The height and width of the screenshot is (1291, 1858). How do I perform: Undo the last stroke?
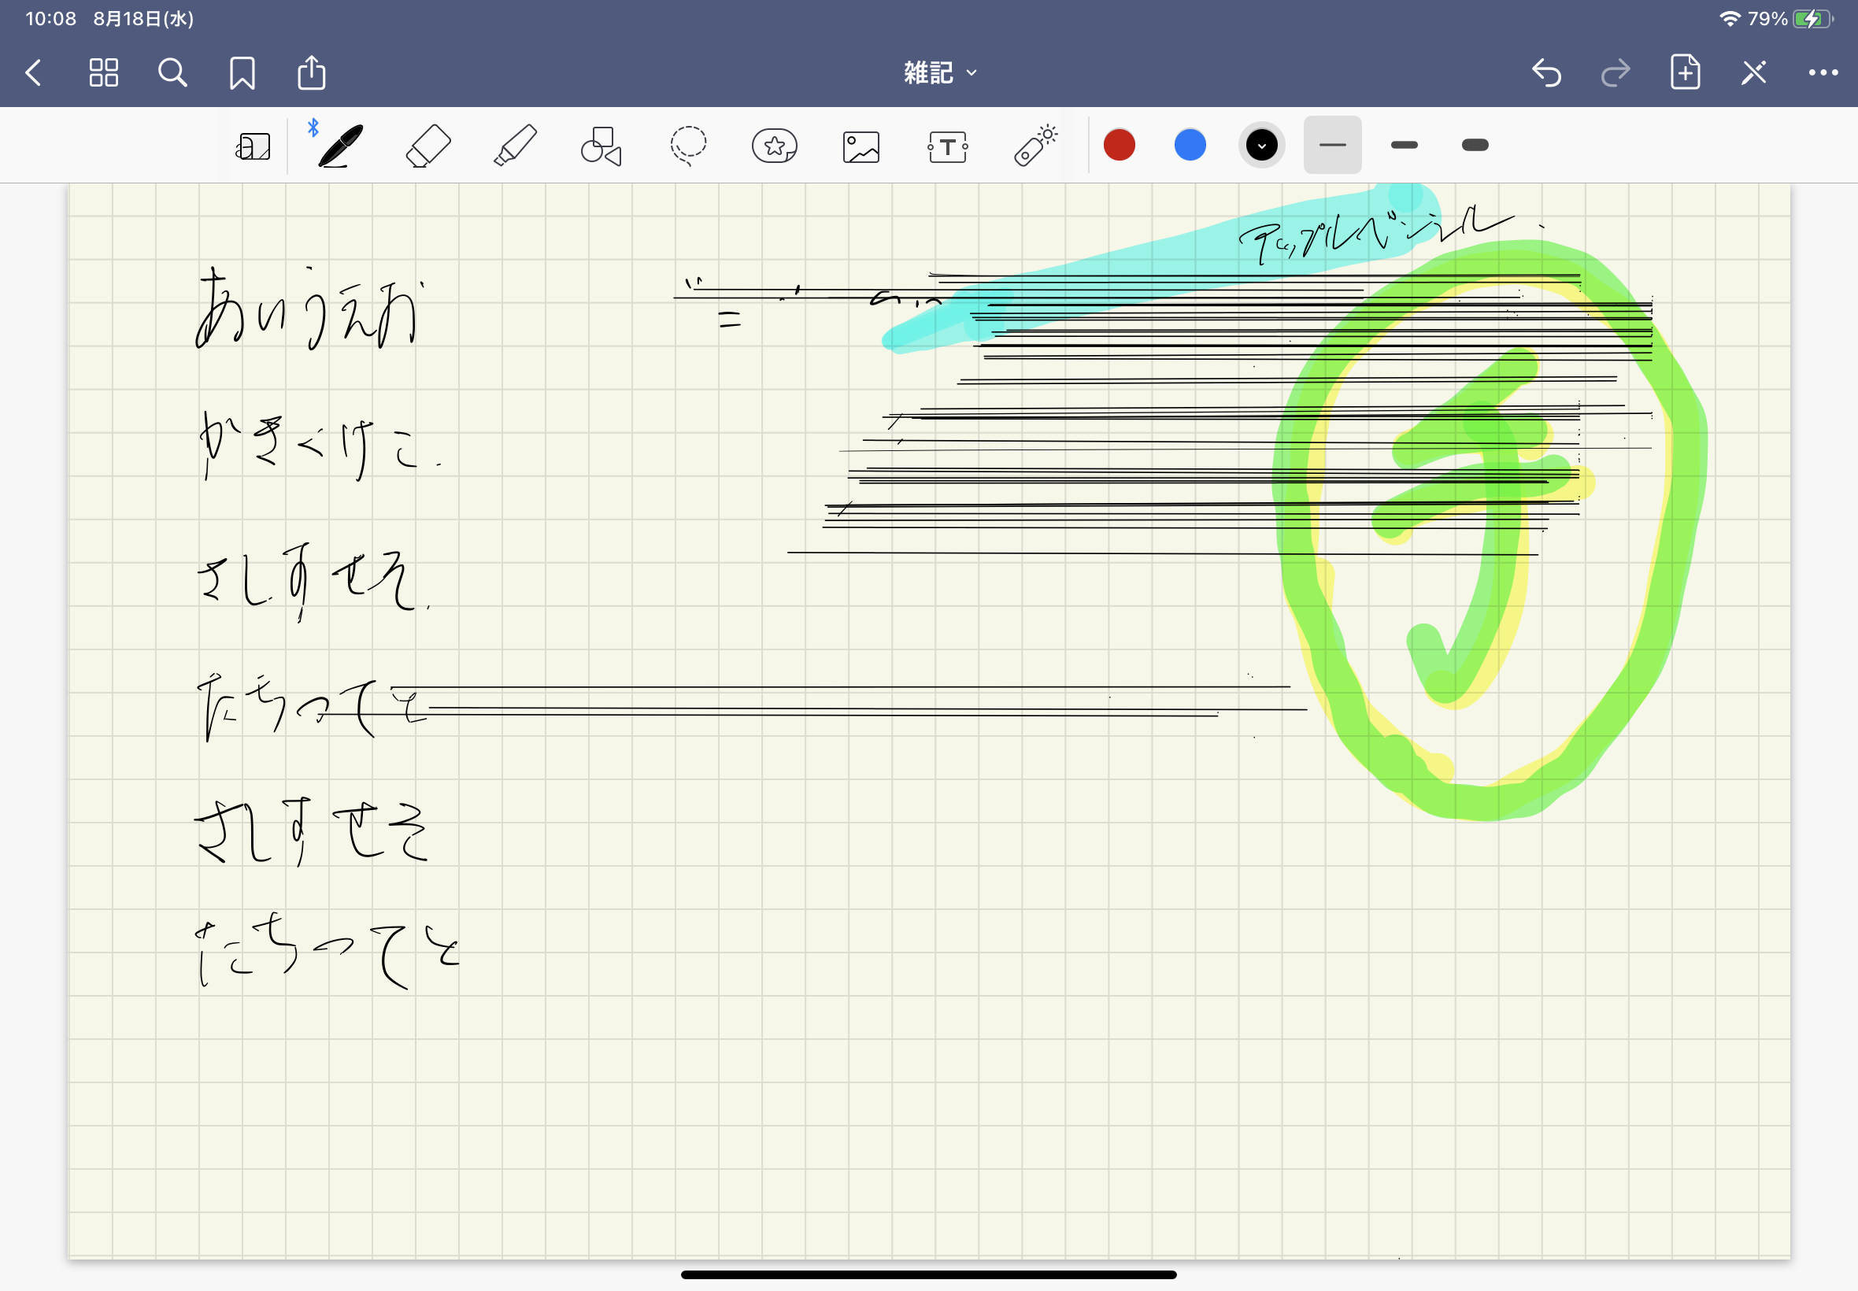coord(1545,72)
